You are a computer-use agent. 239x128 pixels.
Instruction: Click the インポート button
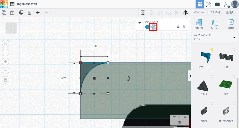(x=199, y=12)
